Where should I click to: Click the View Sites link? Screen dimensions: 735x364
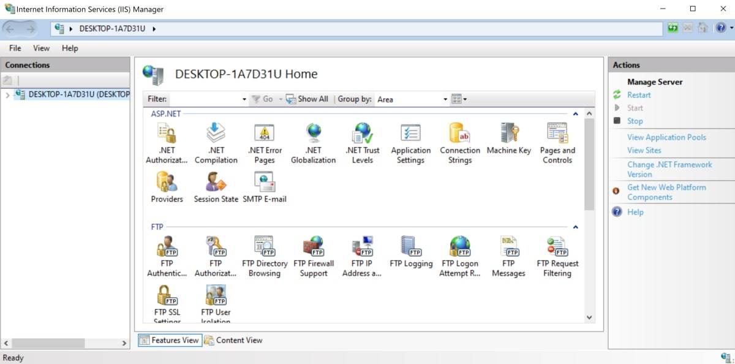[644, 150]
